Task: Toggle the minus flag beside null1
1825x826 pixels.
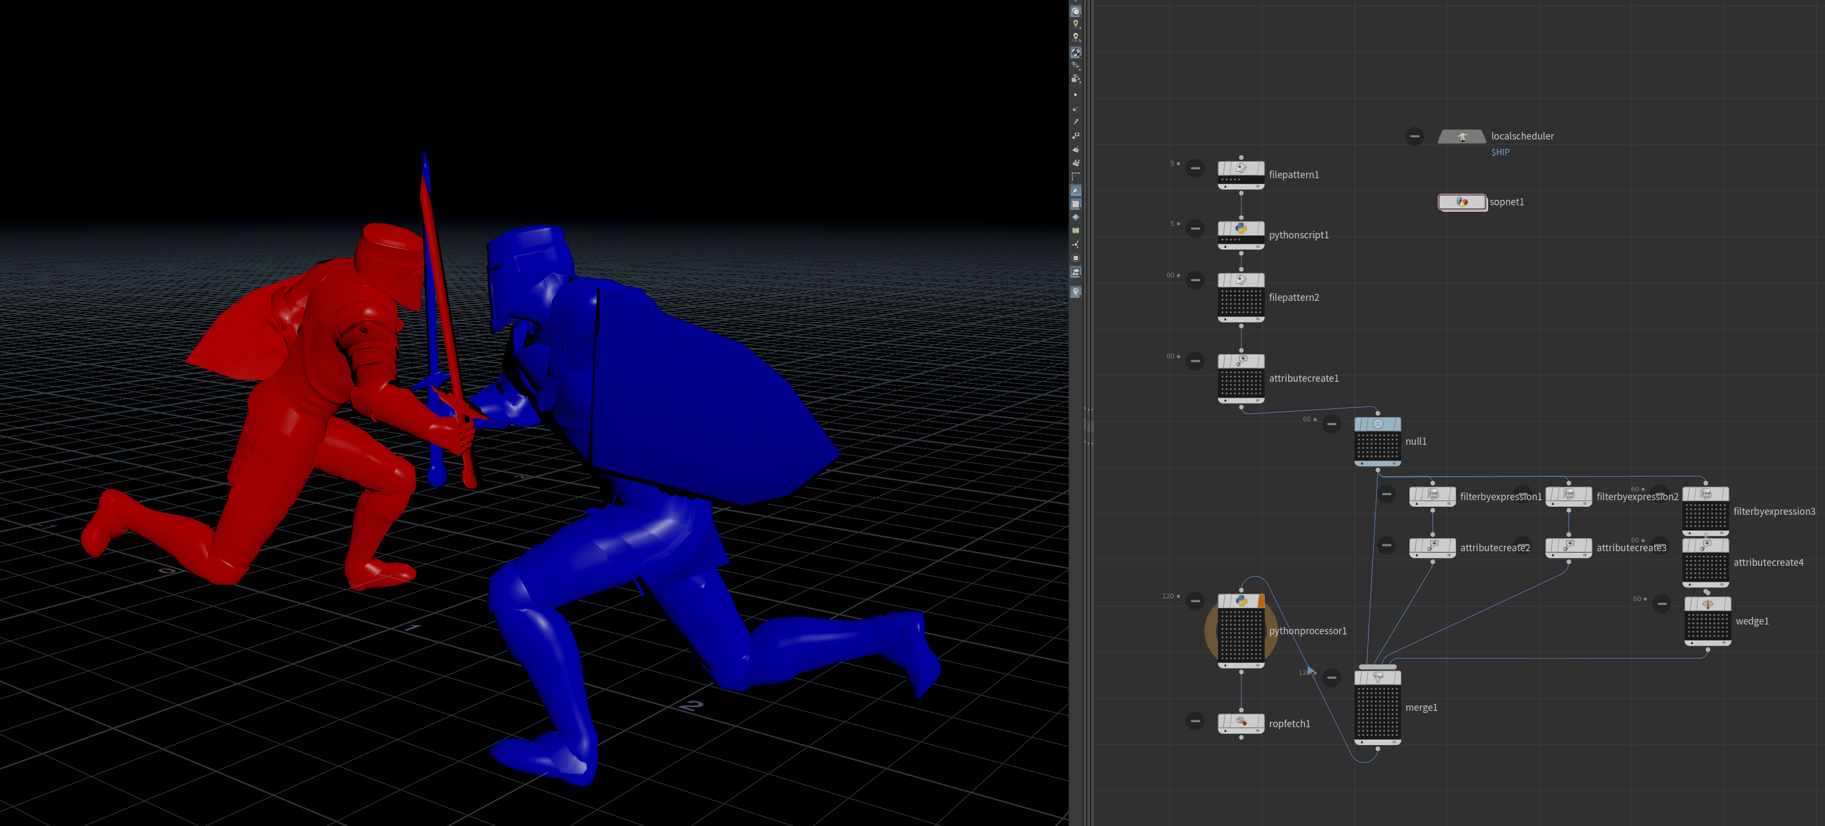Action: tap(1332, 424)
